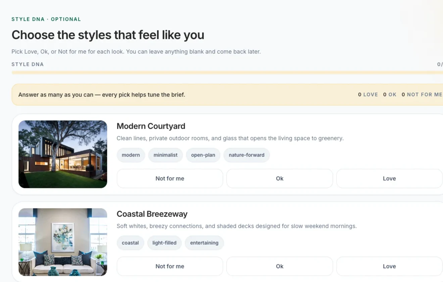Click the coastal tag chip
Screen dimensions: 443x282
click(x=130, y=243)
